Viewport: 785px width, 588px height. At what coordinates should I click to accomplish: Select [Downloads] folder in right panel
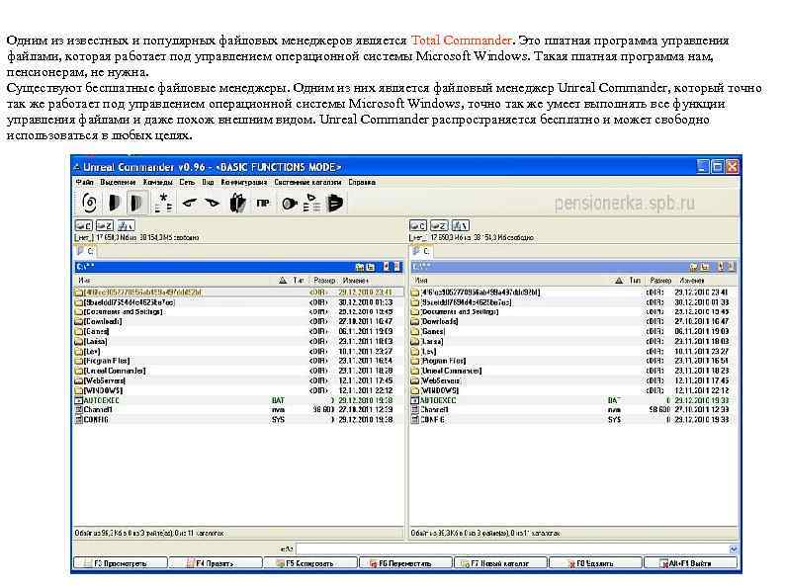[x=573, y=322]
